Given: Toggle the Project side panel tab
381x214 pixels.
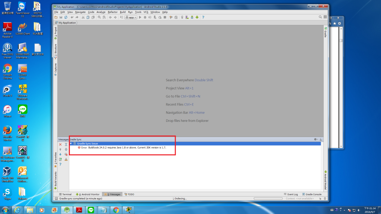Looking at the screenshot, I should 56,33.
